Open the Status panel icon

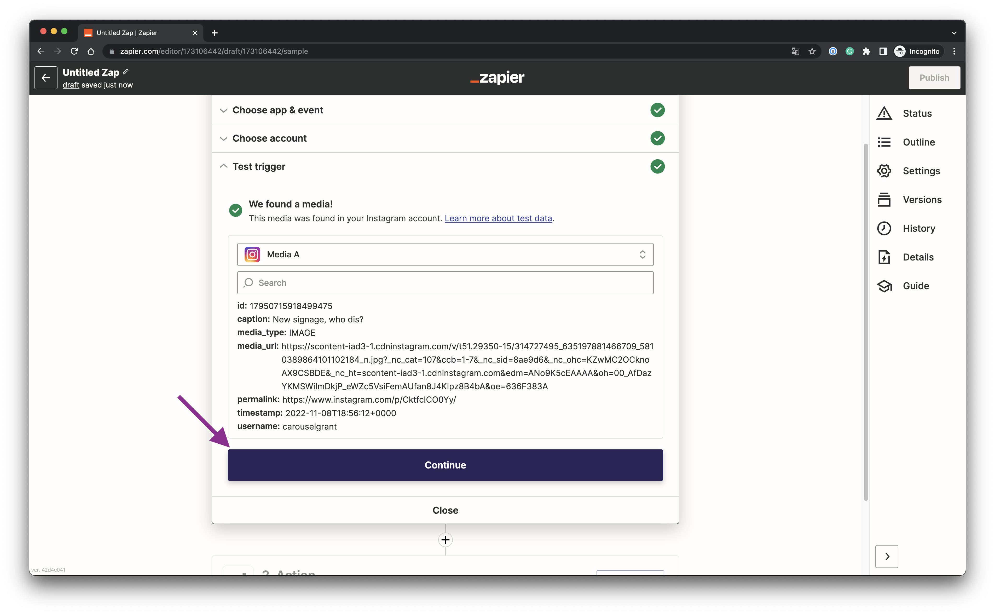[x=884, y=113]
